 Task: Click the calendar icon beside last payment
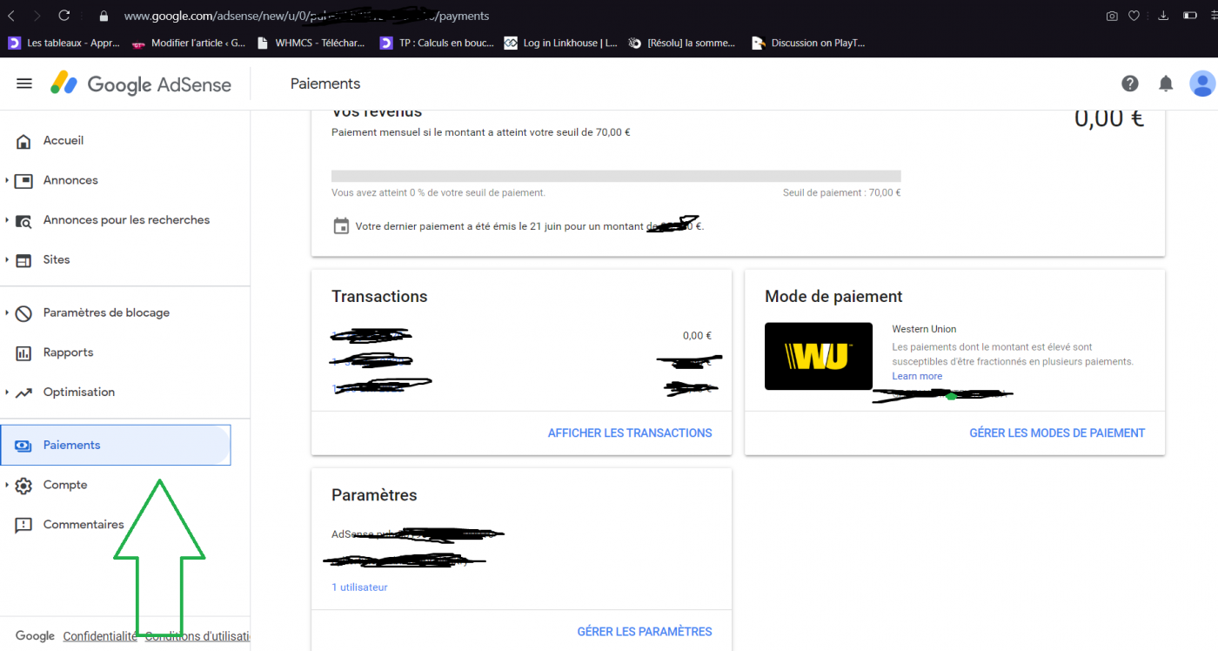pyautogui.click(x=341, y=226)
